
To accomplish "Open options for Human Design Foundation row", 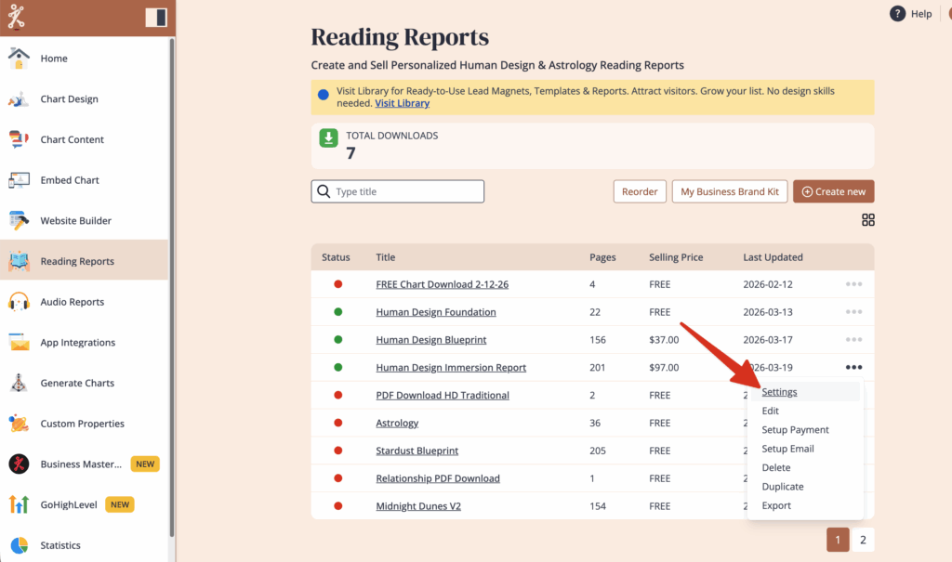I will 853,312.
